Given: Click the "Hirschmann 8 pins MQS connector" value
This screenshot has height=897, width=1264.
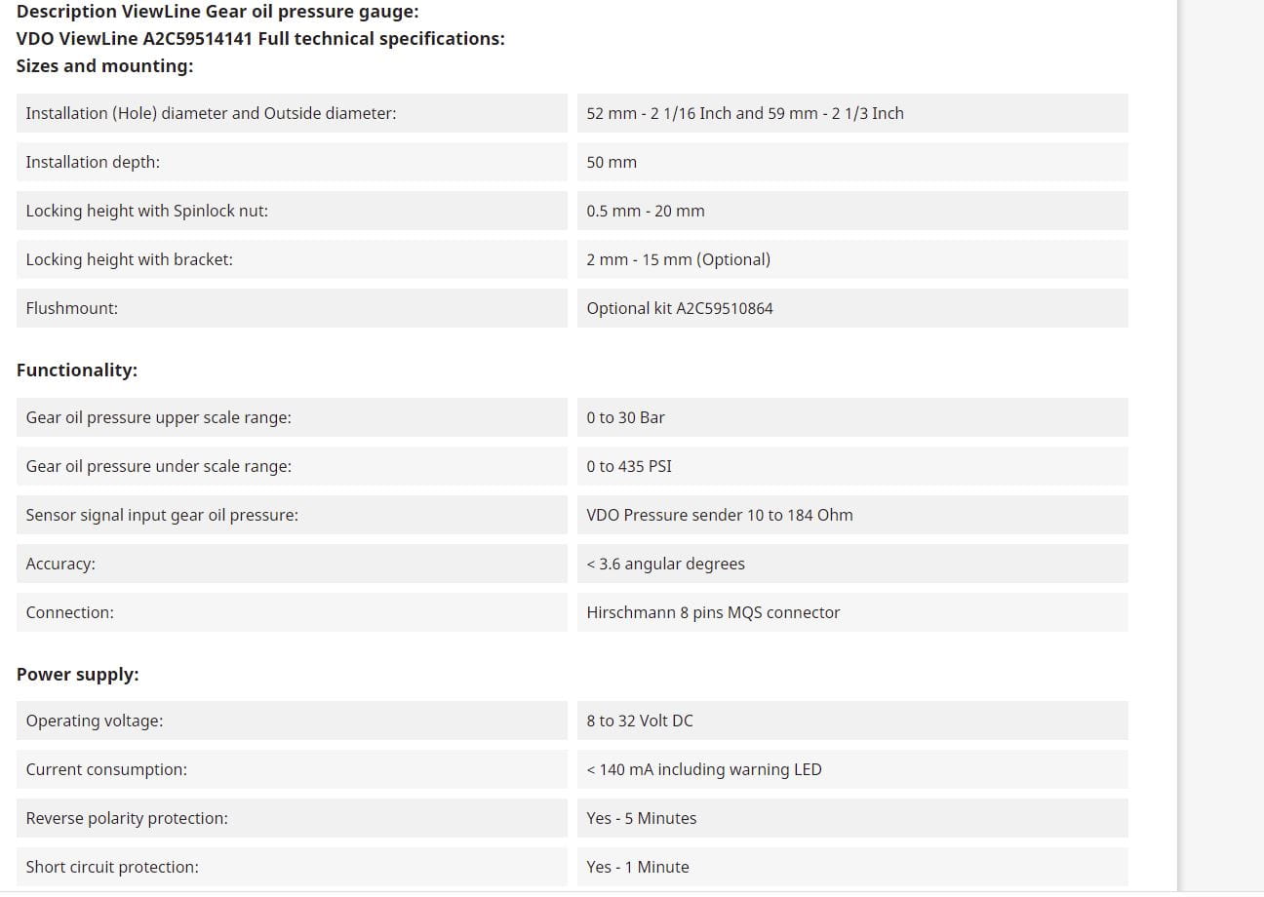Looking at the screenshot, I should click(713, 612).
